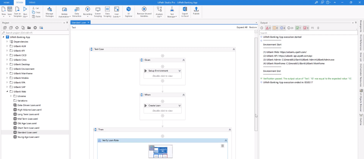Click Save as Template
Image resolution: width=364 pixels, height=159 pixels.
tap(17, 12)
